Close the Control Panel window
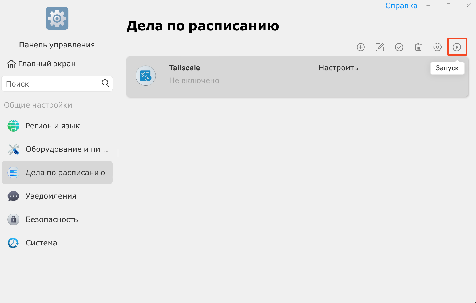The height and width of the screenshot is (303, 476). coord(469,5)
